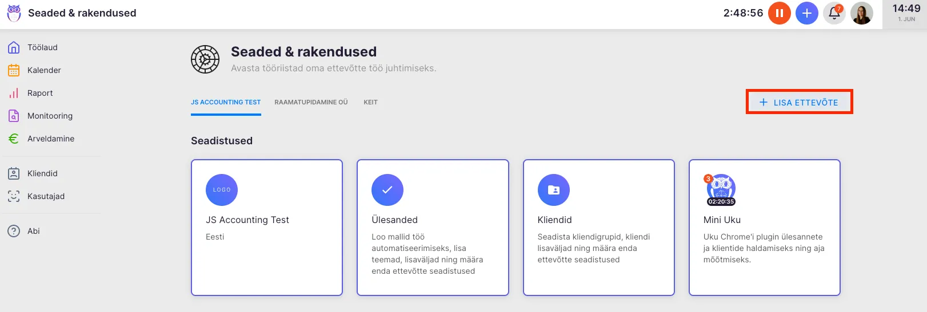Open the Abi help section
Screen dimensions: 927x312
[33, 231]
